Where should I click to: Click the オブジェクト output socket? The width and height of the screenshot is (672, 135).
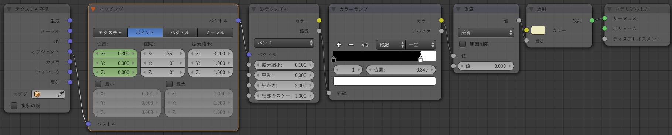click(x=70, y=51)
